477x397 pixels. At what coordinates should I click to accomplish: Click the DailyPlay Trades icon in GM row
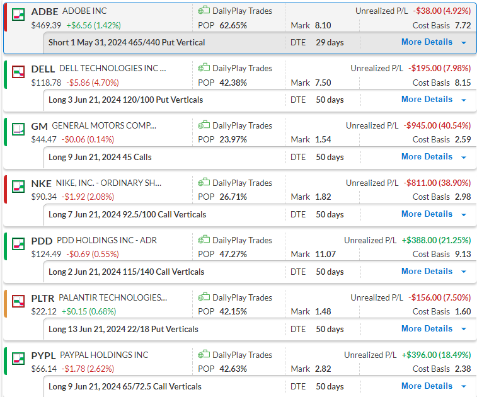tap(204, 125)
